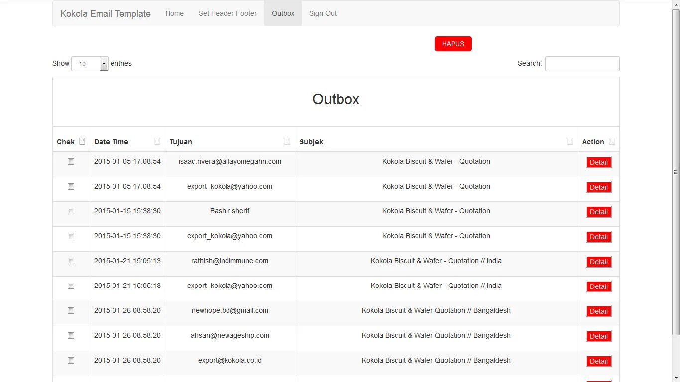Check the rathish@indimmune.com row checkbox
The image size is (680, 382).
71,261
